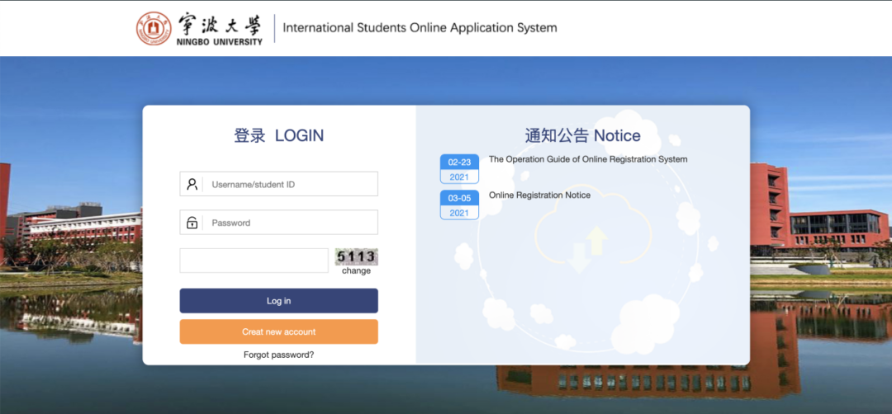Click the 登录 LOGIN heading

(278, 136)
